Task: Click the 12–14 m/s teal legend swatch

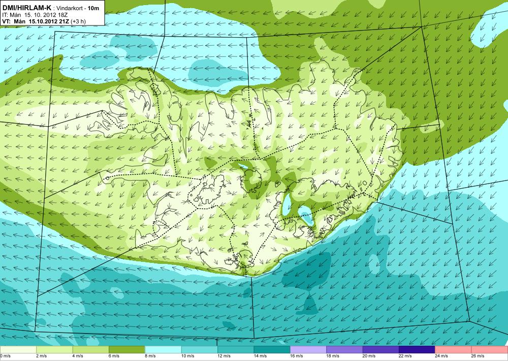Action: pos(236,350)
